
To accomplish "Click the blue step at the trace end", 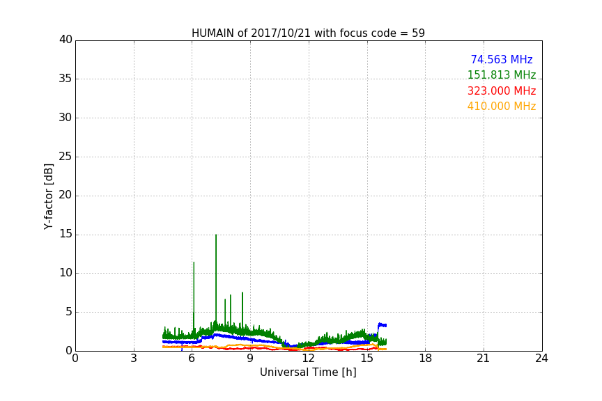I will click(x=382, y=325).
